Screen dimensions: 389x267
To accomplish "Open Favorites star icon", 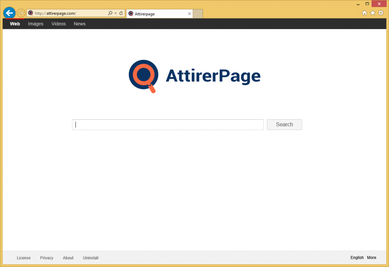I will 373,13.
